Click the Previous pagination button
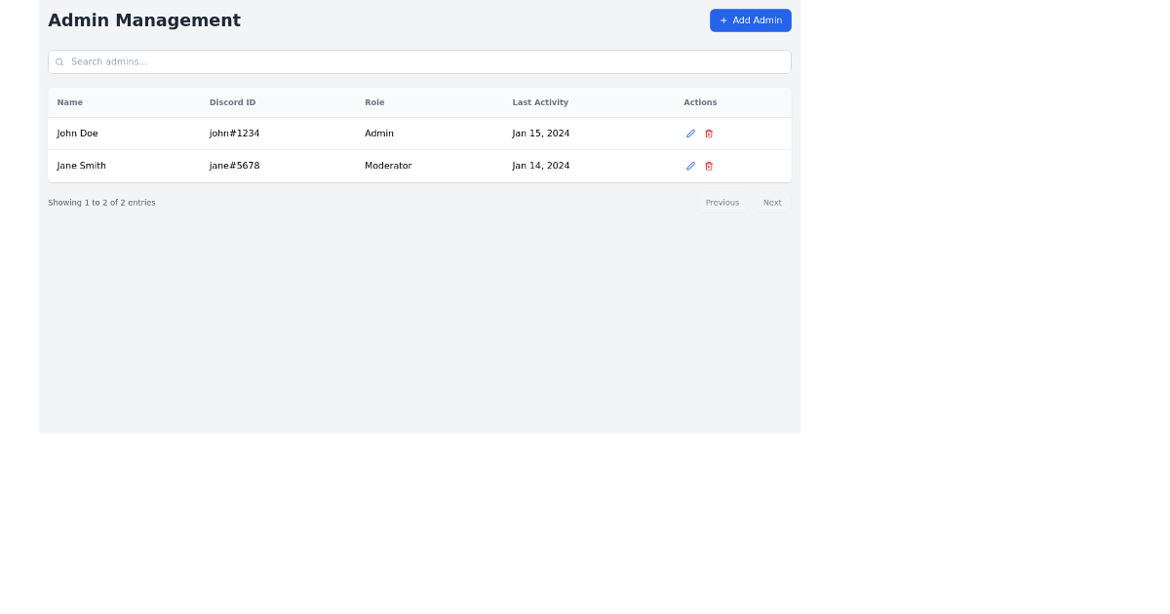This screenshot has height=614, width=1170. pyautogui.click(x=721, y=203)
